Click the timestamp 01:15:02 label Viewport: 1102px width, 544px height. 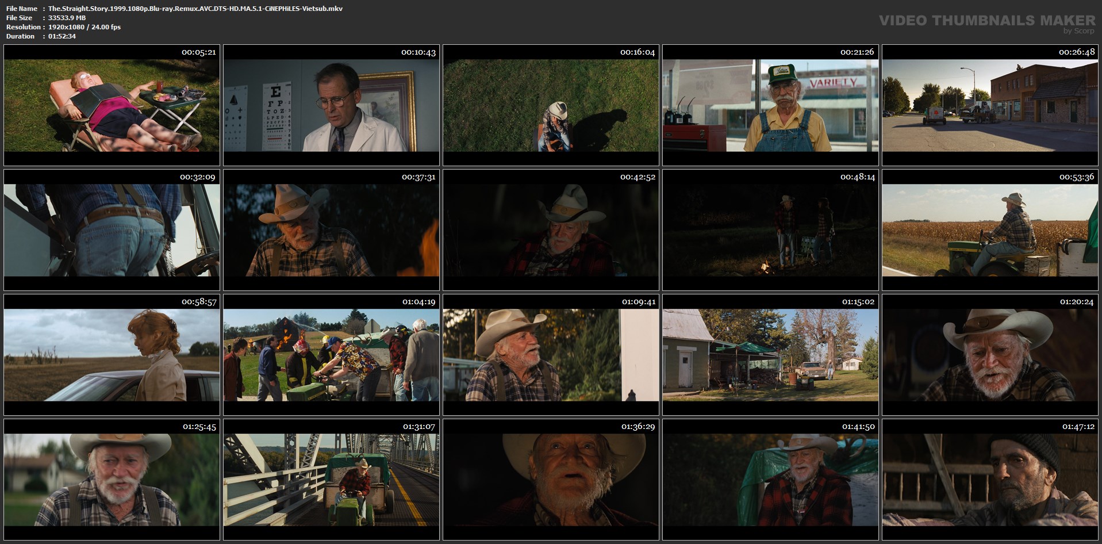(x=858, y=302)
